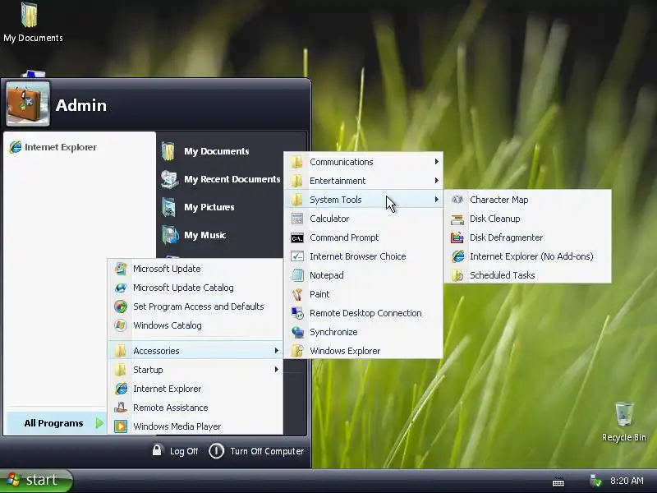
Task: Click the network tray icon beside the clock
Action: 595,481
